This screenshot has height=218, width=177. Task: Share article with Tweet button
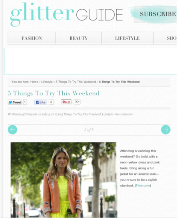(x=15, y=102)
